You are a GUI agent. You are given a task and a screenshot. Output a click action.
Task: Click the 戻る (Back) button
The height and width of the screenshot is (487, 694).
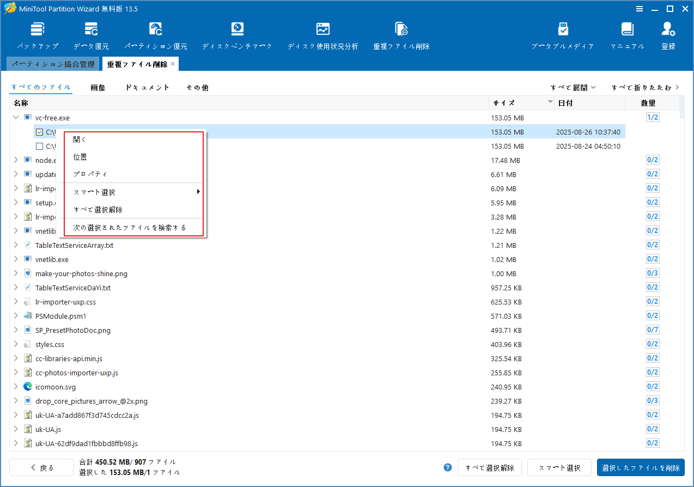pos(41,467)
